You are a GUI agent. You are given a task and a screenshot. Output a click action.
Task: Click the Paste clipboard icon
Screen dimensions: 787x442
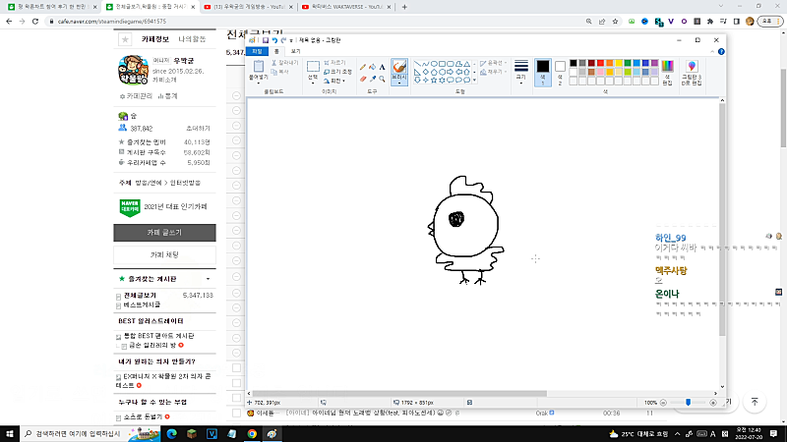coord(257,66)
